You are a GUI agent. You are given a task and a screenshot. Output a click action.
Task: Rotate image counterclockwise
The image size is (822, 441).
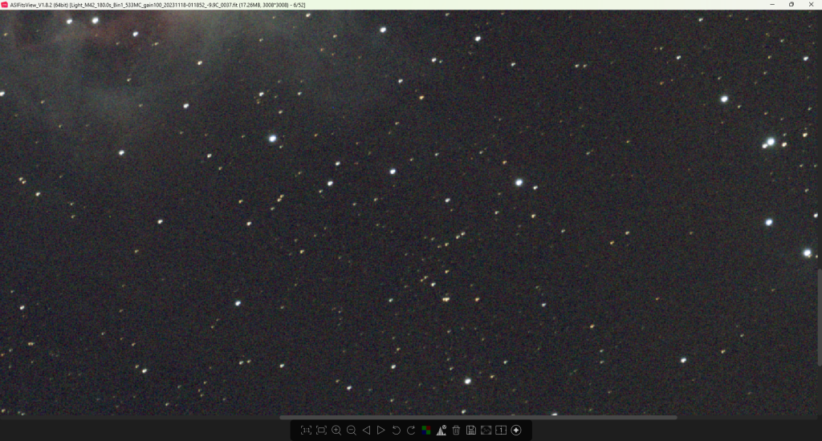(x=396, y=431)
